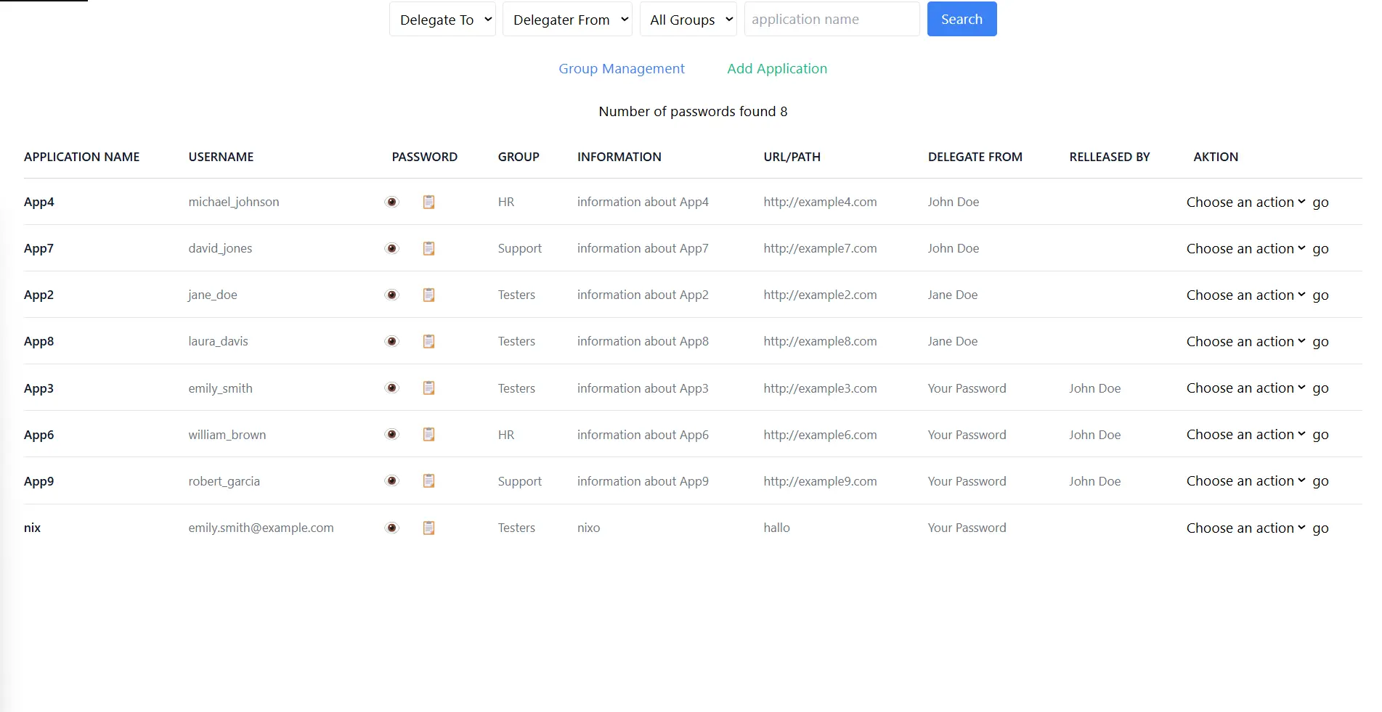
Task: Copy the App4 password to clipboard
Action: pos(429,202)
